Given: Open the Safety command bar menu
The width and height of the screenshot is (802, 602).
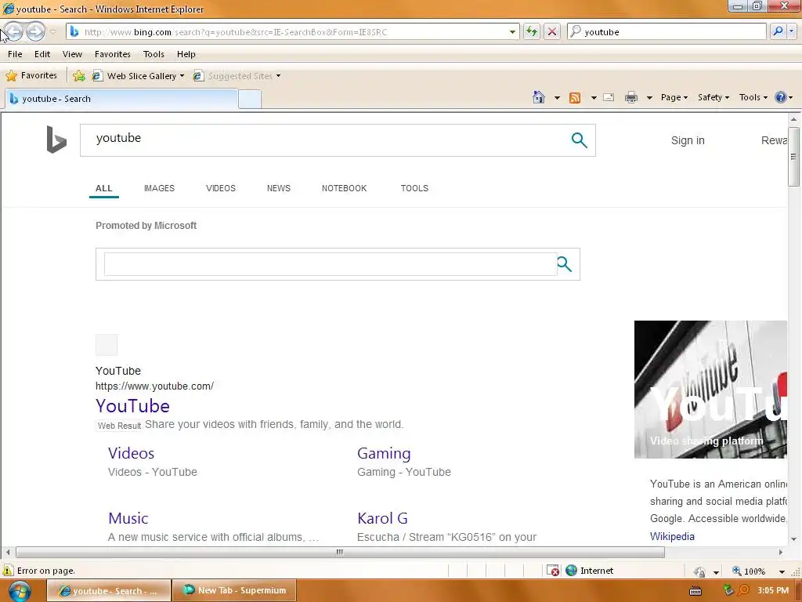Looking at the screenshot, I should point(713,97).
